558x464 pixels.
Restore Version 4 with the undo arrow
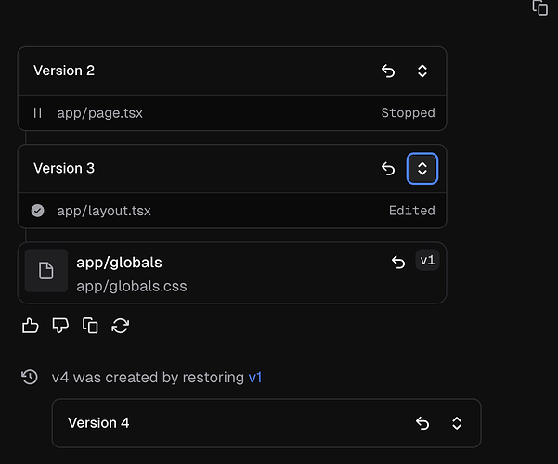pos(422,423)
